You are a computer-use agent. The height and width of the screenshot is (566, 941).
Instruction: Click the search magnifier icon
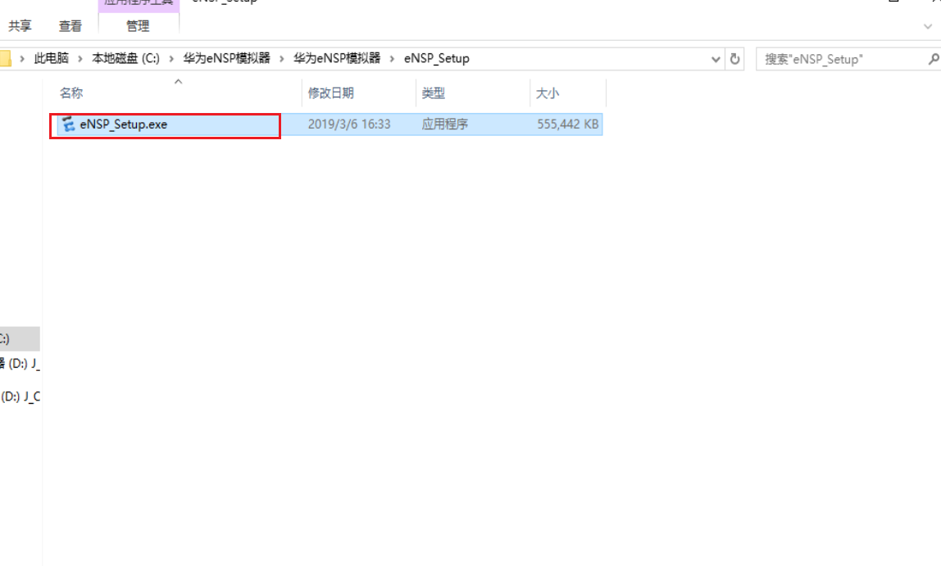pyautogui.click(x=933, y=59)
